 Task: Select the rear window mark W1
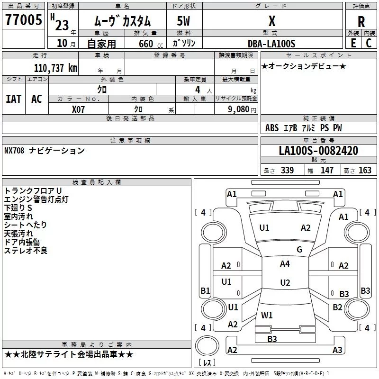coord(267,315)
